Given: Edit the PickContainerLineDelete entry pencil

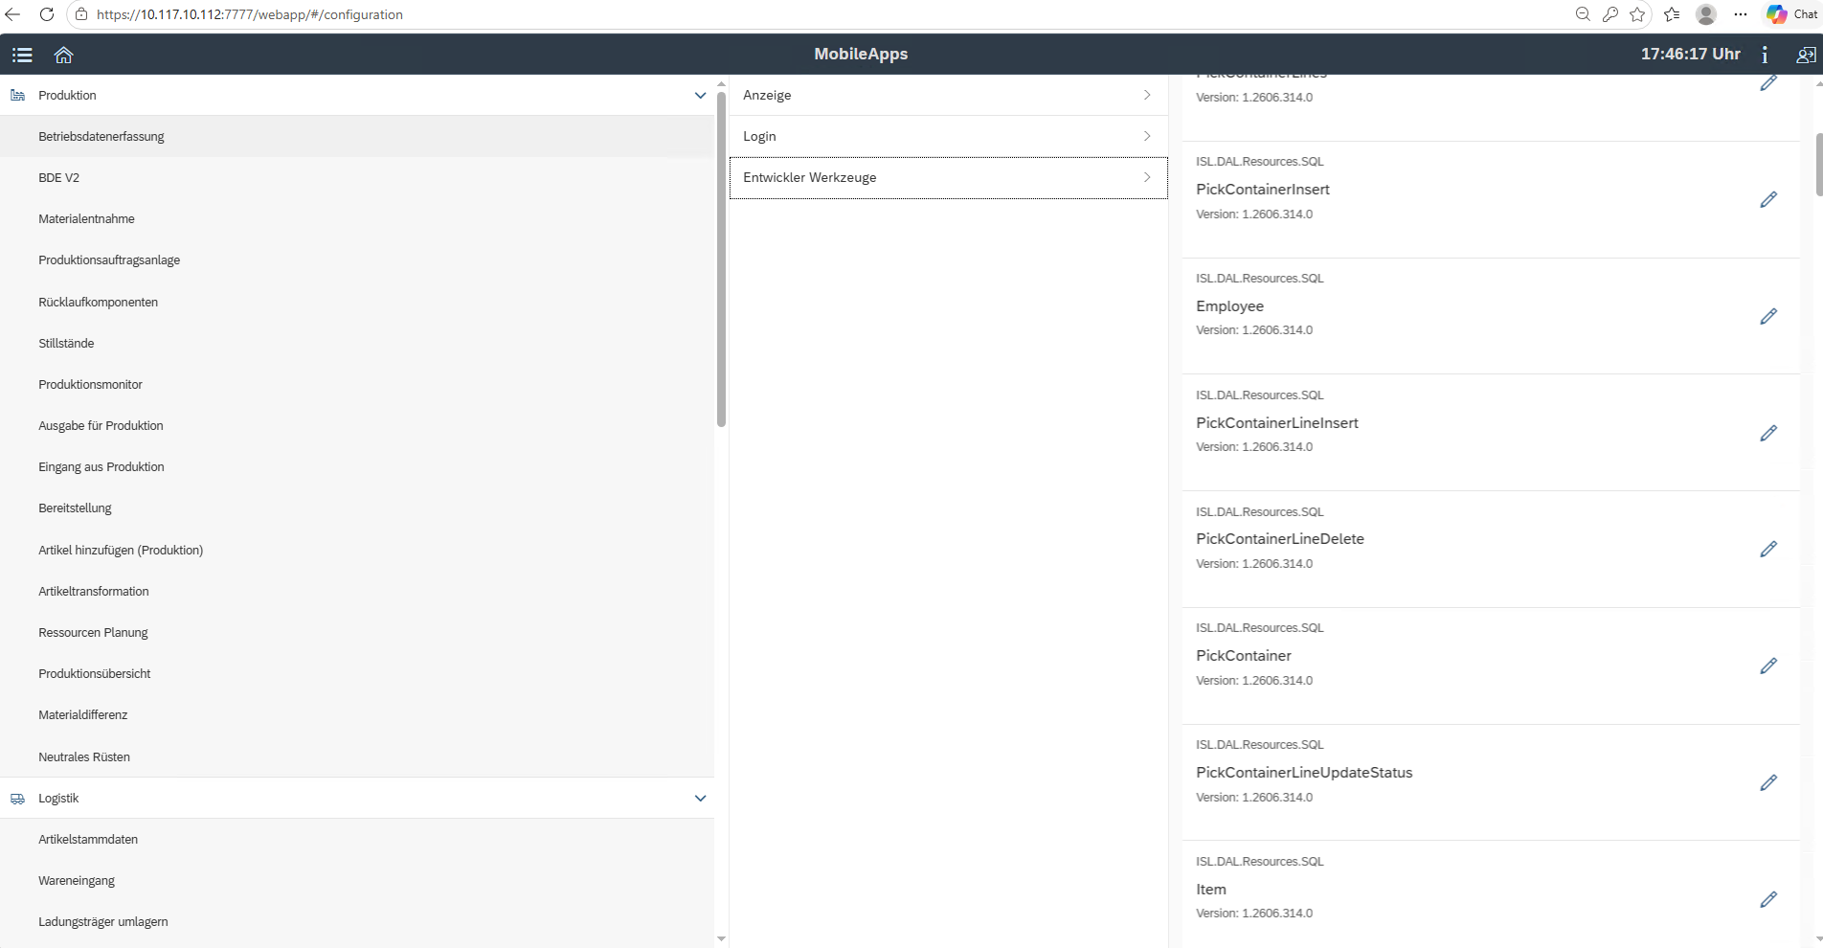Looking at the screenshot, I should point(1768,550).
